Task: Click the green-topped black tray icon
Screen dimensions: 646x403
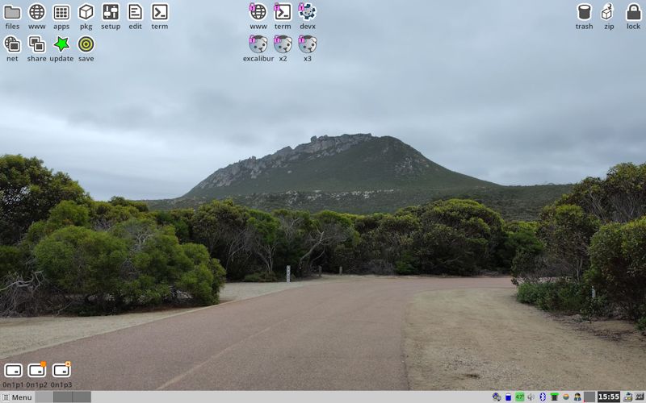Action: point(555,397)
